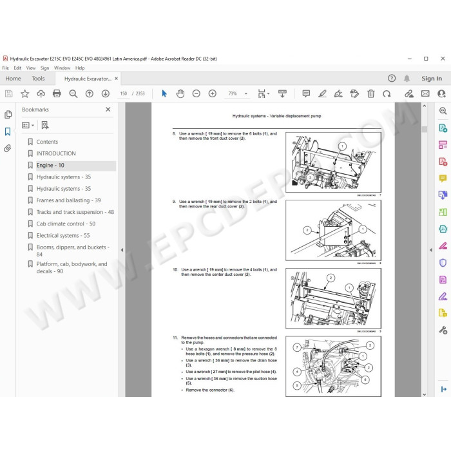
Task: Open the More Tools wrench icon
Action: [443, 330]
